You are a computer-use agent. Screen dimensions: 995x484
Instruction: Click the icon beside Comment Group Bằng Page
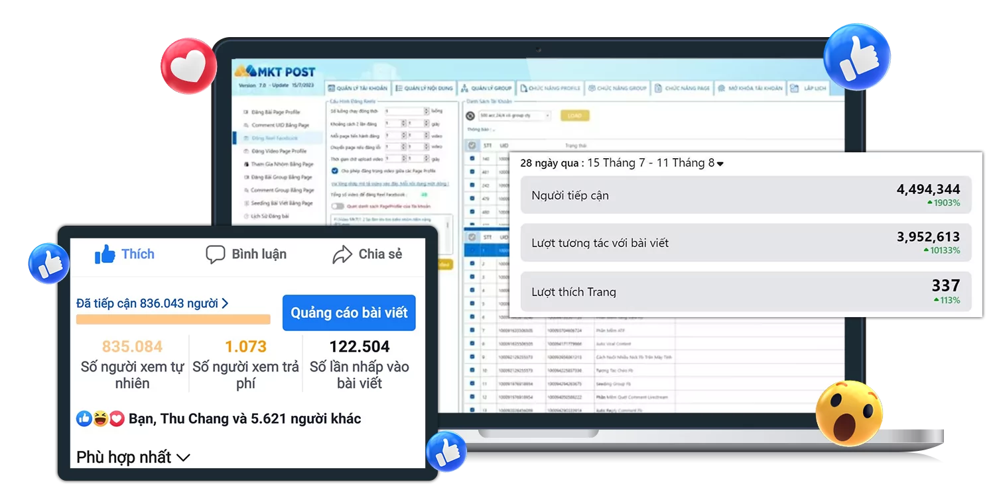coord(246,190)
